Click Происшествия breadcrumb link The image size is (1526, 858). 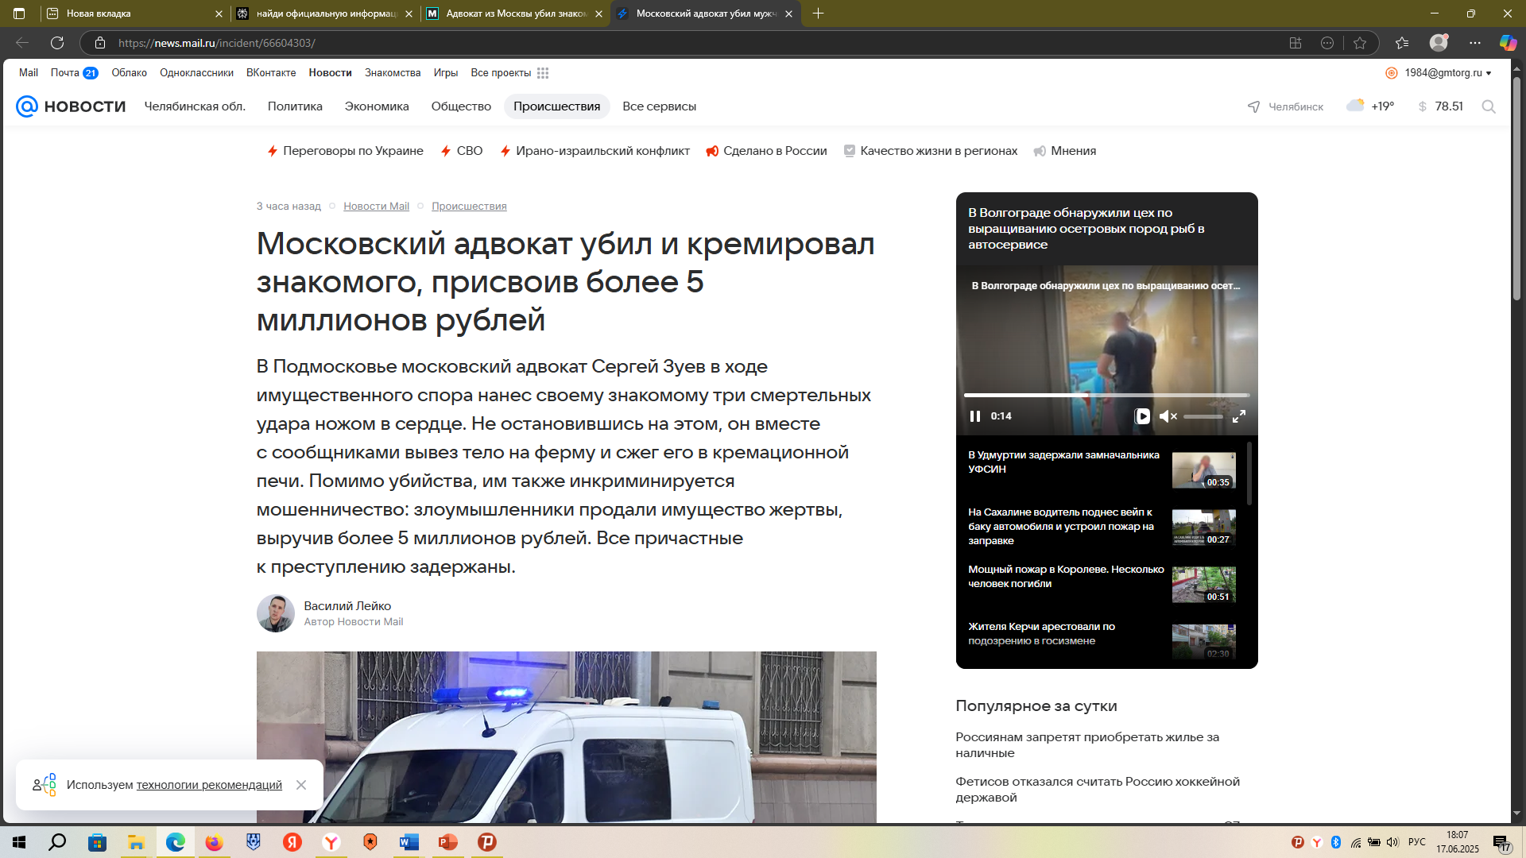469,207
